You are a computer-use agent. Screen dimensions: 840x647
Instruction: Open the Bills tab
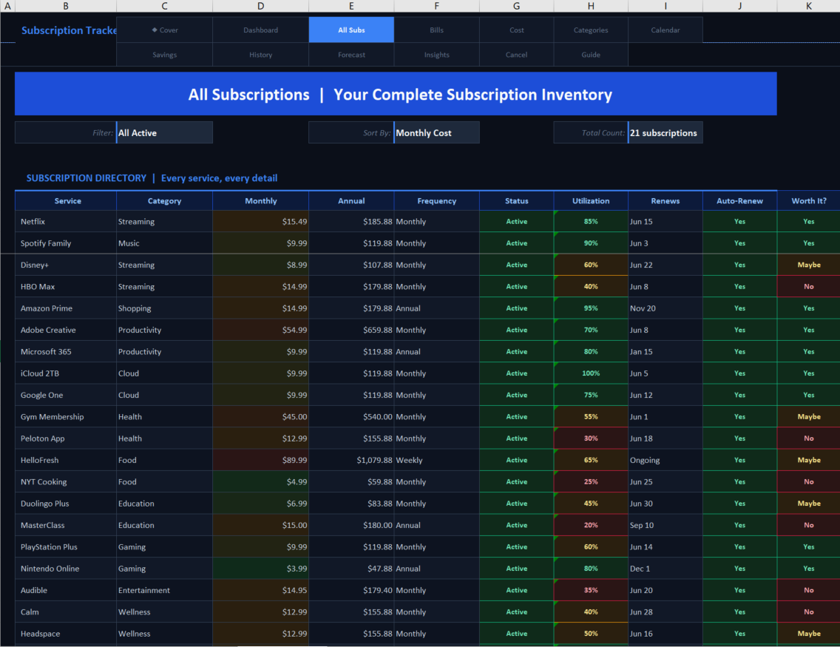tap(436, 30)
